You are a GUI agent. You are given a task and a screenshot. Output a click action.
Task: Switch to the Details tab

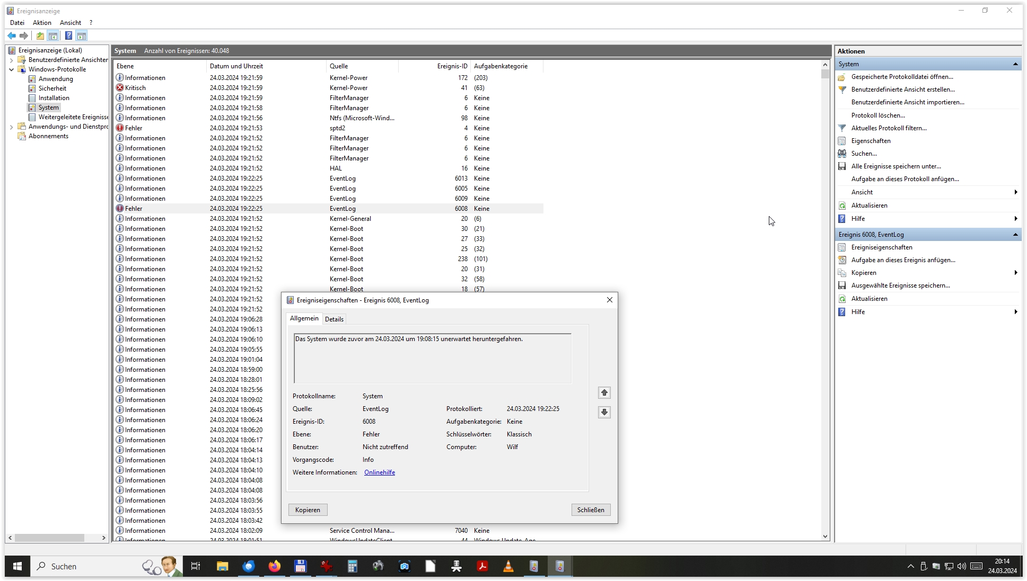[334, 319]
